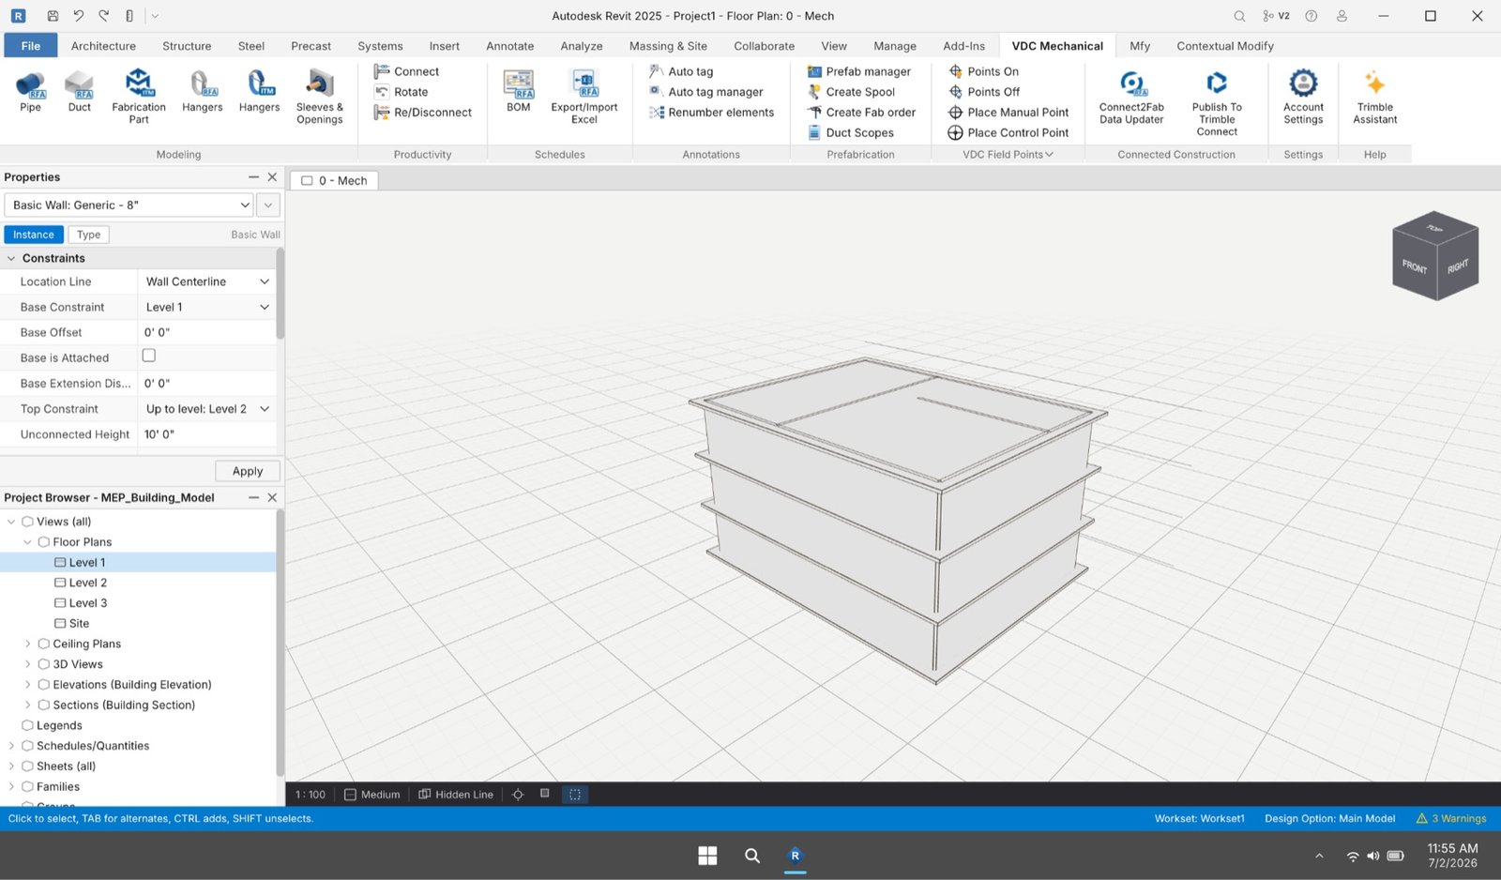The image size is (1501, 880).
Task: Undo the last action
Action: [78, 16]
